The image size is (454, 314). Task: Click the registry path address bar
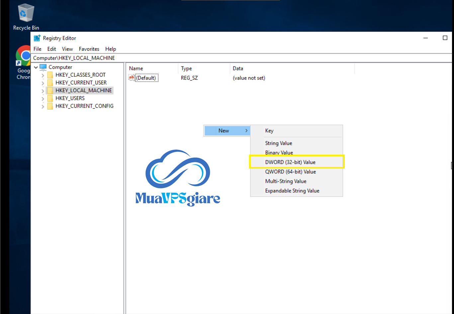(x=232, y=58)
